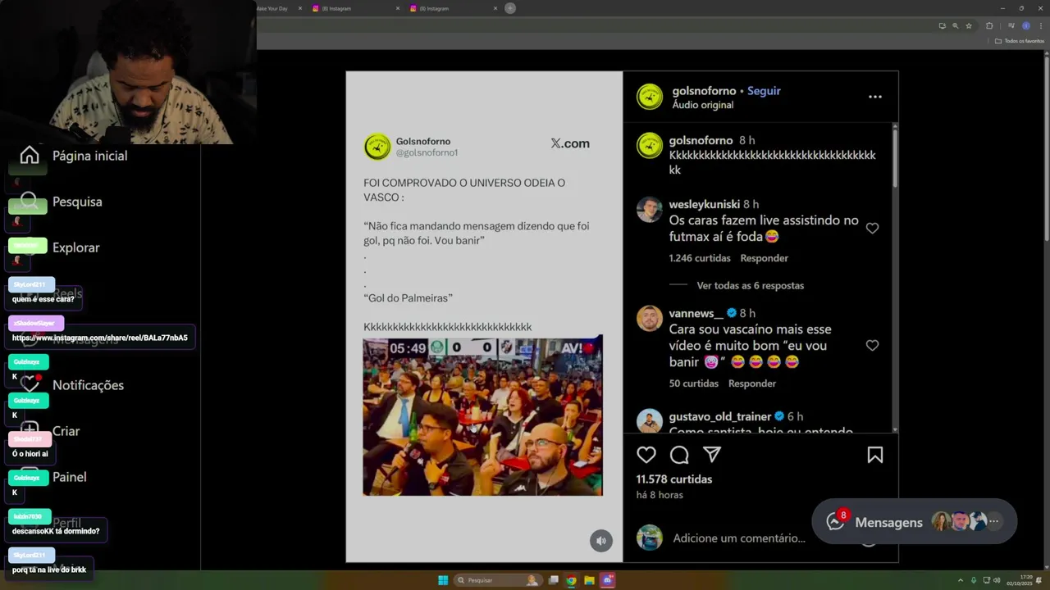Click vannews__ comment avatar

[x=650, y=319]
